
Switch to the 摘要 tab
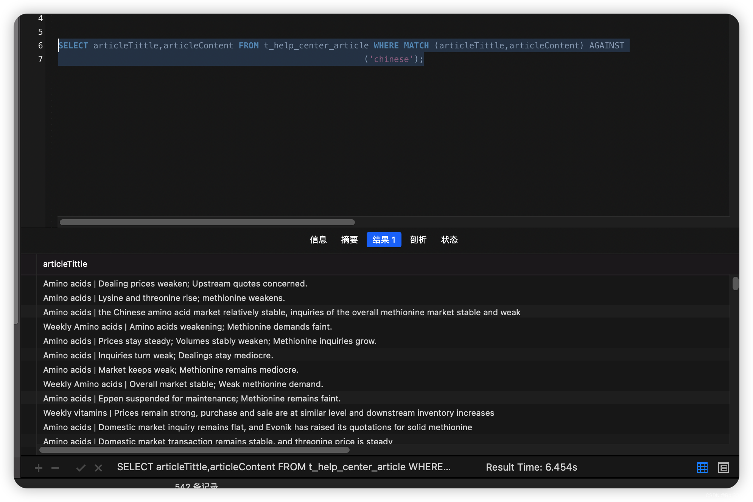coord(349,240)
